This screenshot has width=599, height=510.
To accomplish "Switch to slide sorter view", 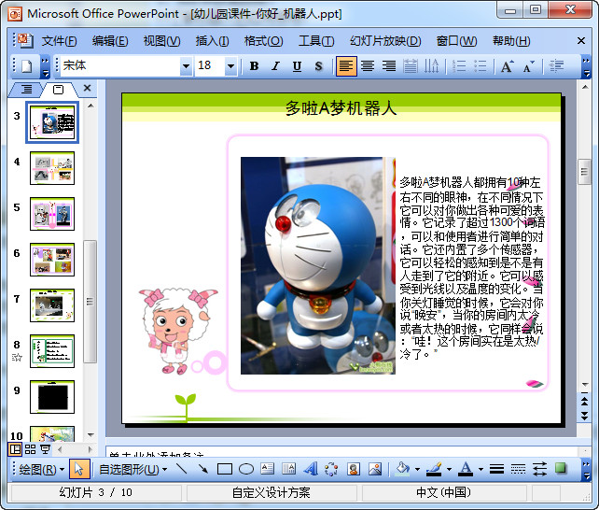I will (30, 449).
